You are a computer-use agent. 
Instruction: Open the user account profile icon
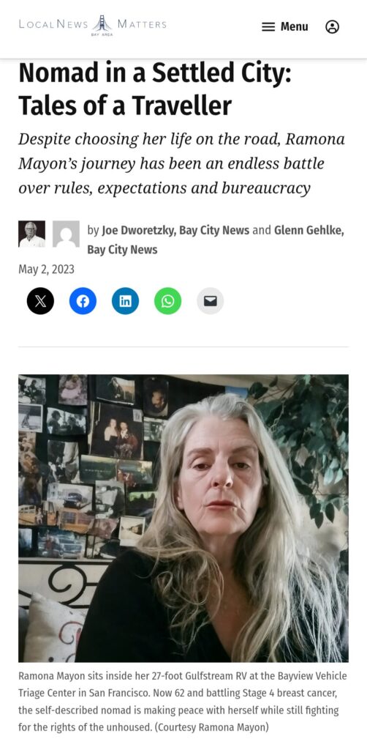(332, 27)
